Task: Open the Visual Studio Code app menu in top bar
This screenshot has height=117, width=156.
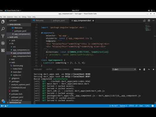Action: click(13, 10)
